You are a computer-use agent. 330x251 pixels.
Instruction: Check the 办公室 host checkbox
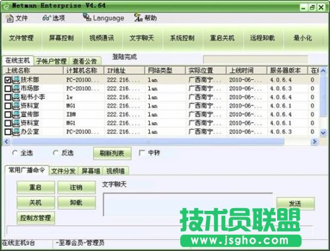8,132
